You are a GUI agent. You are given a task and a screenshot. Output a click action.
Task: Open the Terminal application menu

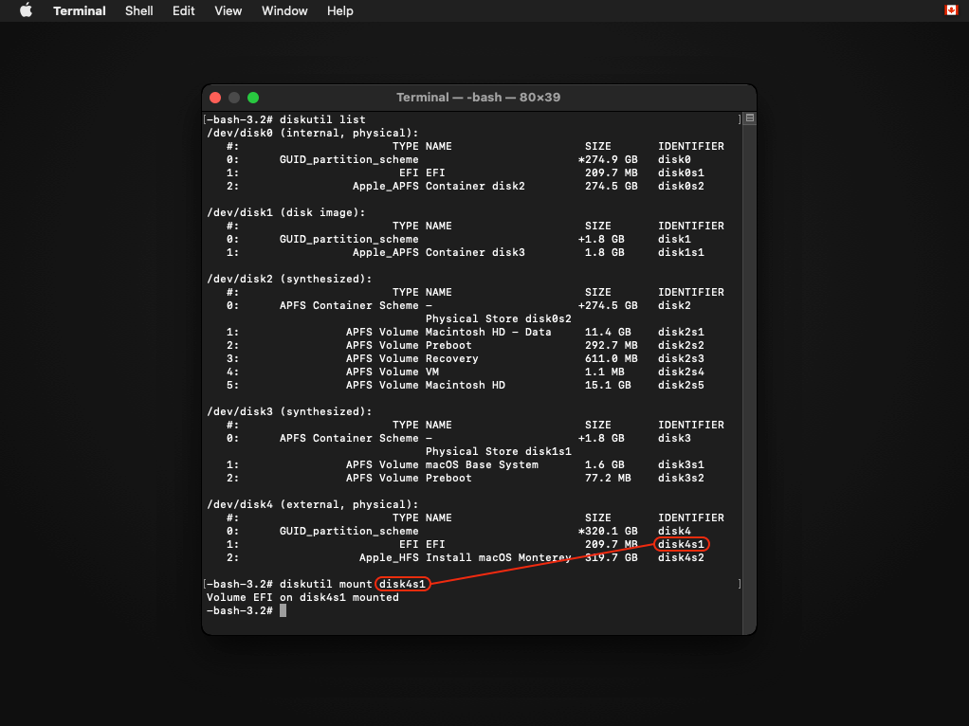click(x=81, y=10)
